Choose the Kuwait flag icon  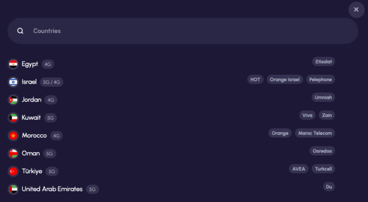click(13, 118)
